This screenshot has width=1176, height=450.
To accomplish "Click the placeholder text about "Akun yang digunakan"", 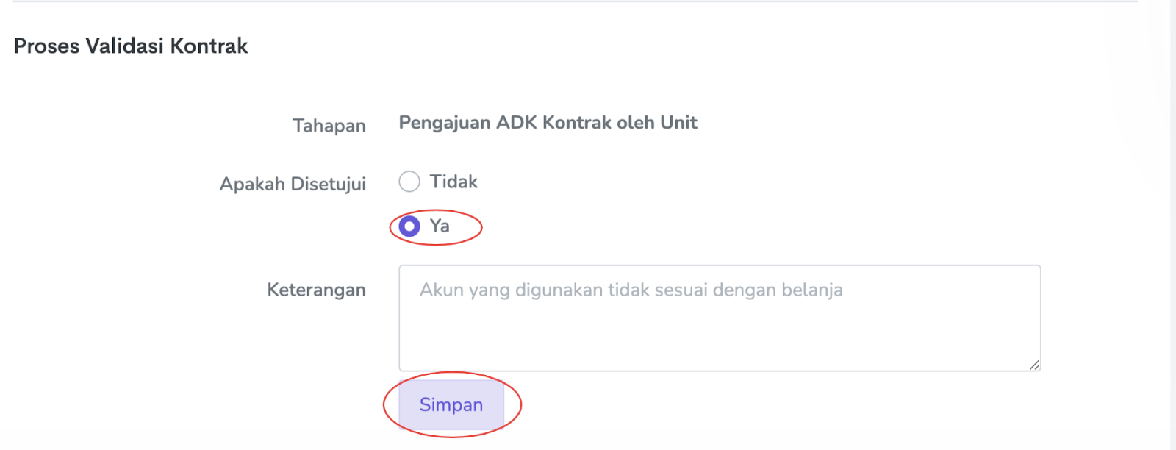I will point(631,290).
